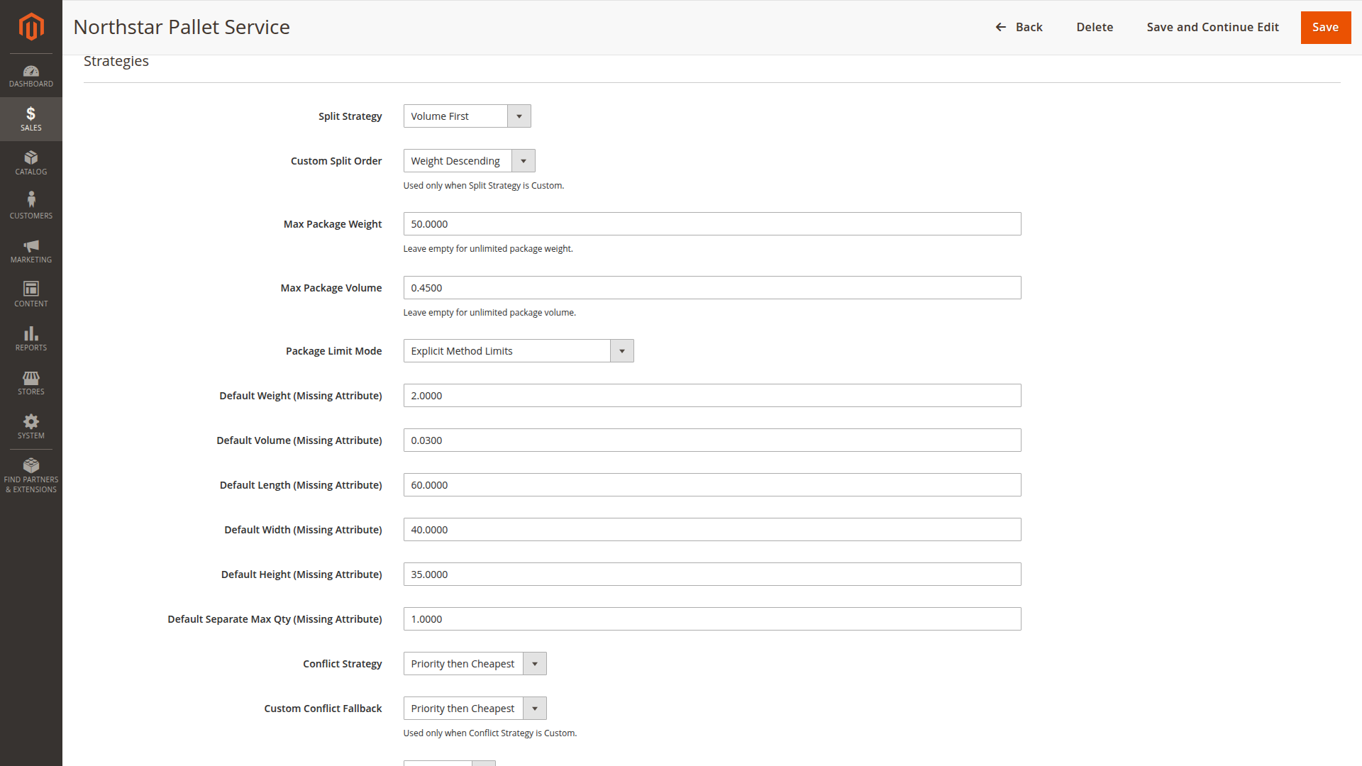Open the Customers sidebar menu

click(x=31, y=206)
